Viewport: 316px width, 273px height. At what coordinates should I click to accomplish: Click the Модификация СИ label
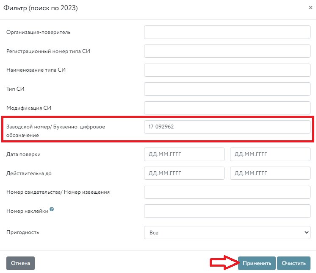pyautogui.click(x=29, y=108)
